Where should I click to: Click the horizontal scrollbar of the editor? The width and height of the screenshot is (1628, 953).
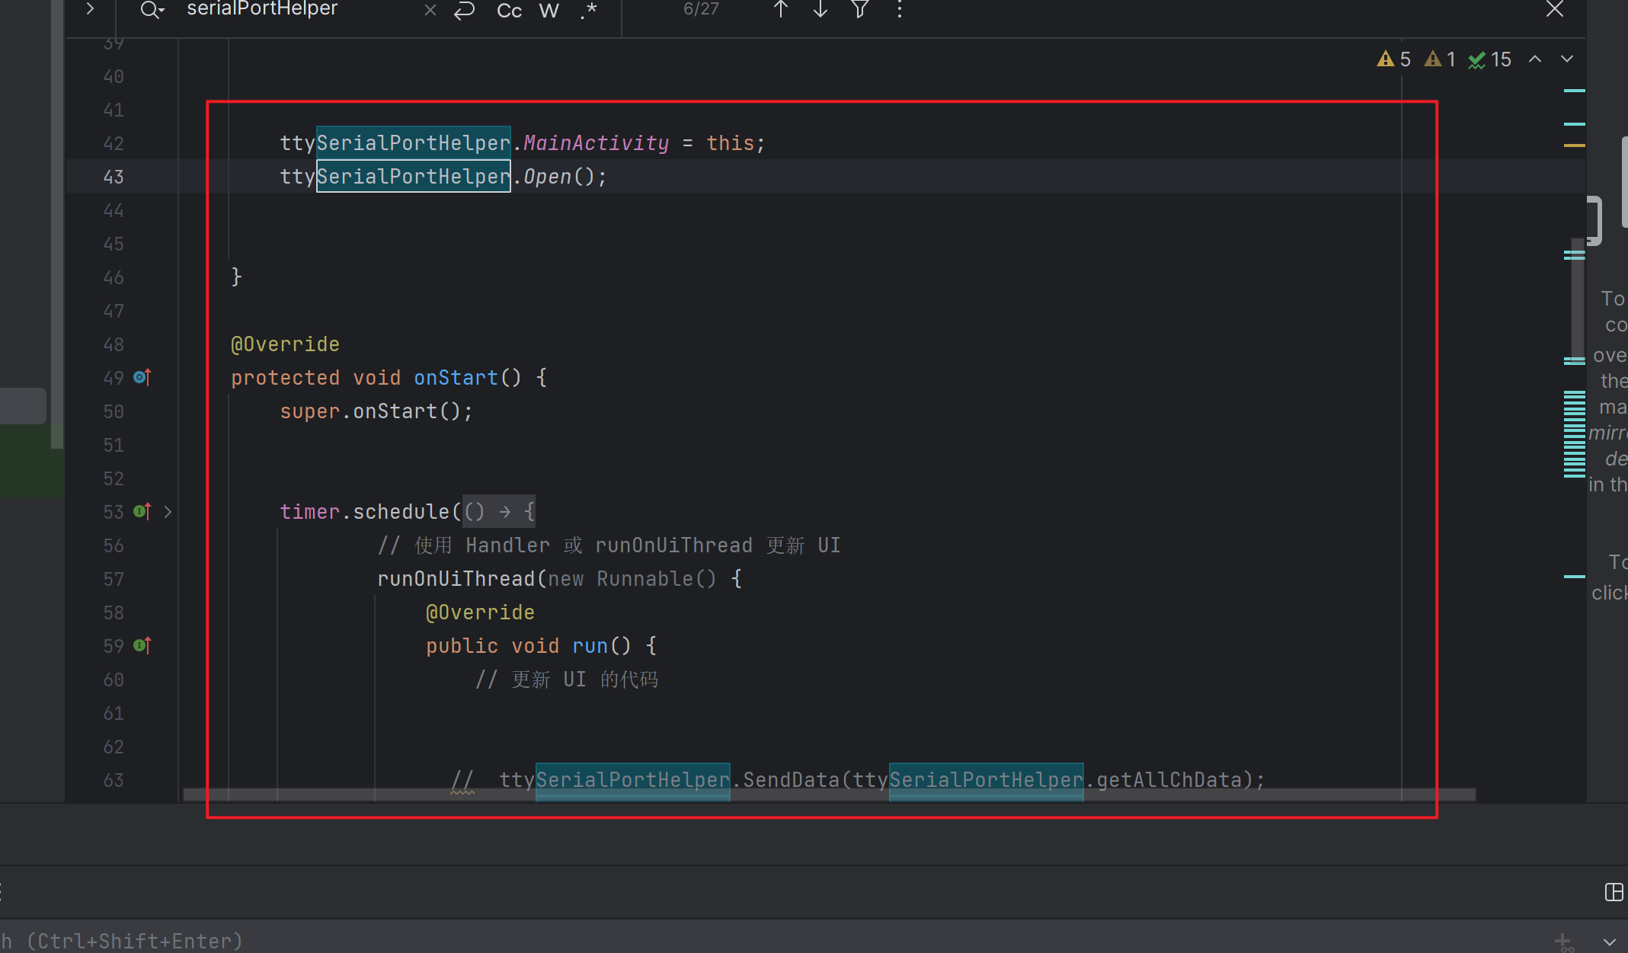(829, 795)
